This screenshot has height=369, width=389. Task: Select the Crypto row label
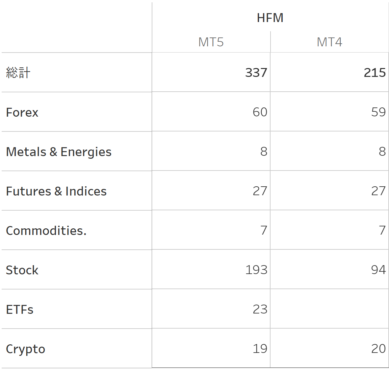pos(25,349)
